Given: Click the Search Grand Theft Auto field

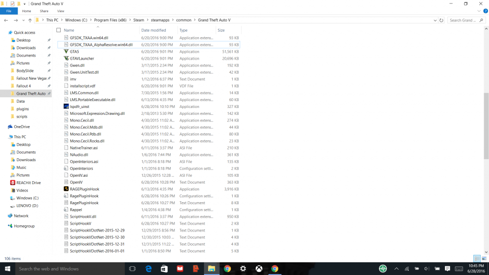Looking at the screenshot, I should click(466, 20).
